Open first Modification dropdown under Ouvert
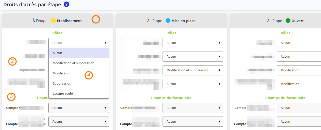Image resolution: width=321 pixels, height=130 pixels. tap(299, 70)
